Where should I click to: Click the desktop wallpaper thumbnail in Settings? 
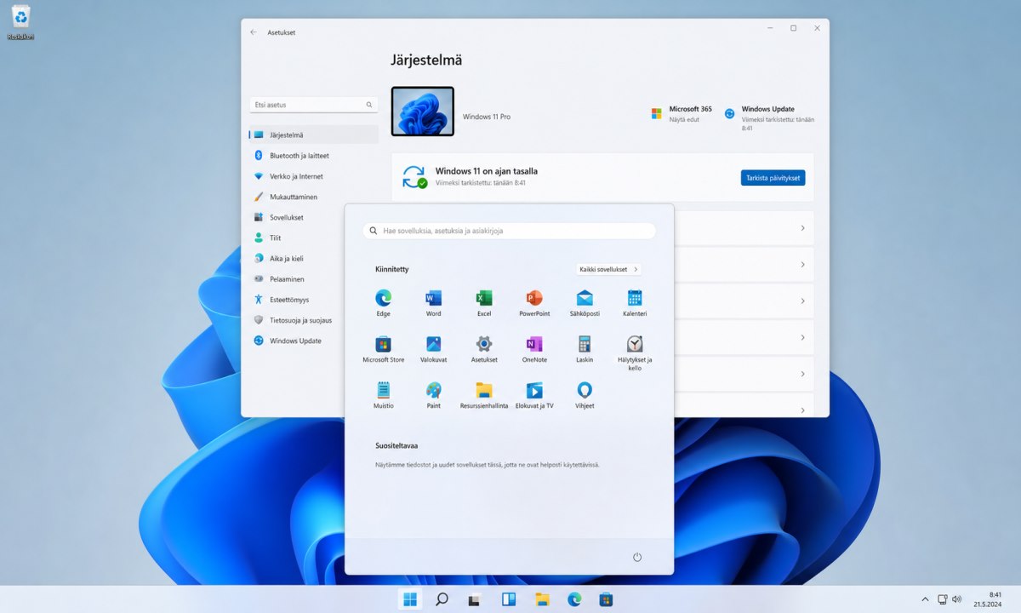pyautogui.click(x=423, y=112)
